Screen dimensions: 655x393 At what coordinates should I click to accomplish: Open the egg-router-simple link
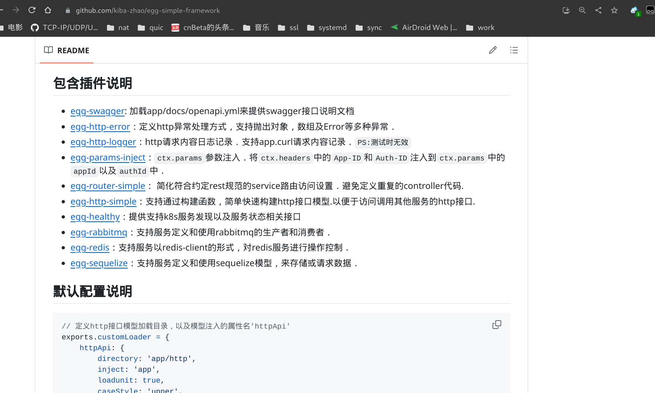[108, 186]
